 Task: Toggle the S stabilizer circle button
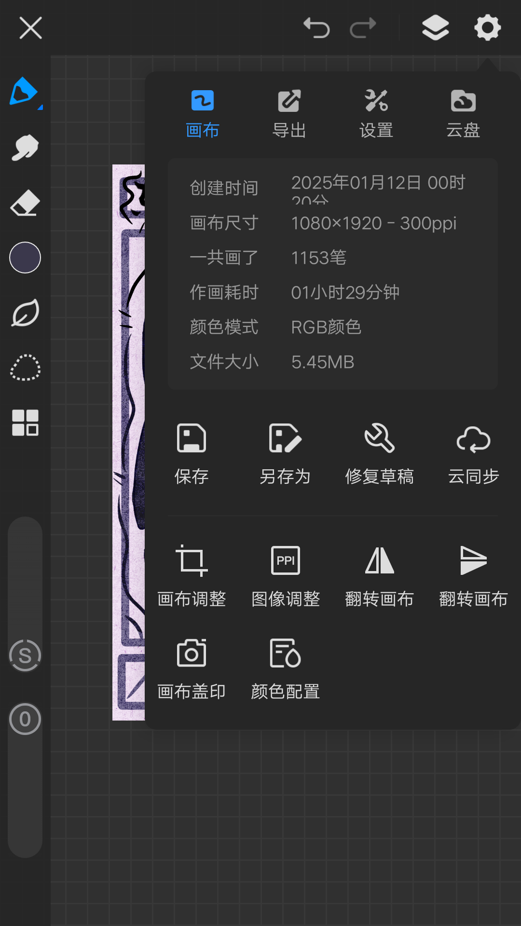click(x=25, y=655)
